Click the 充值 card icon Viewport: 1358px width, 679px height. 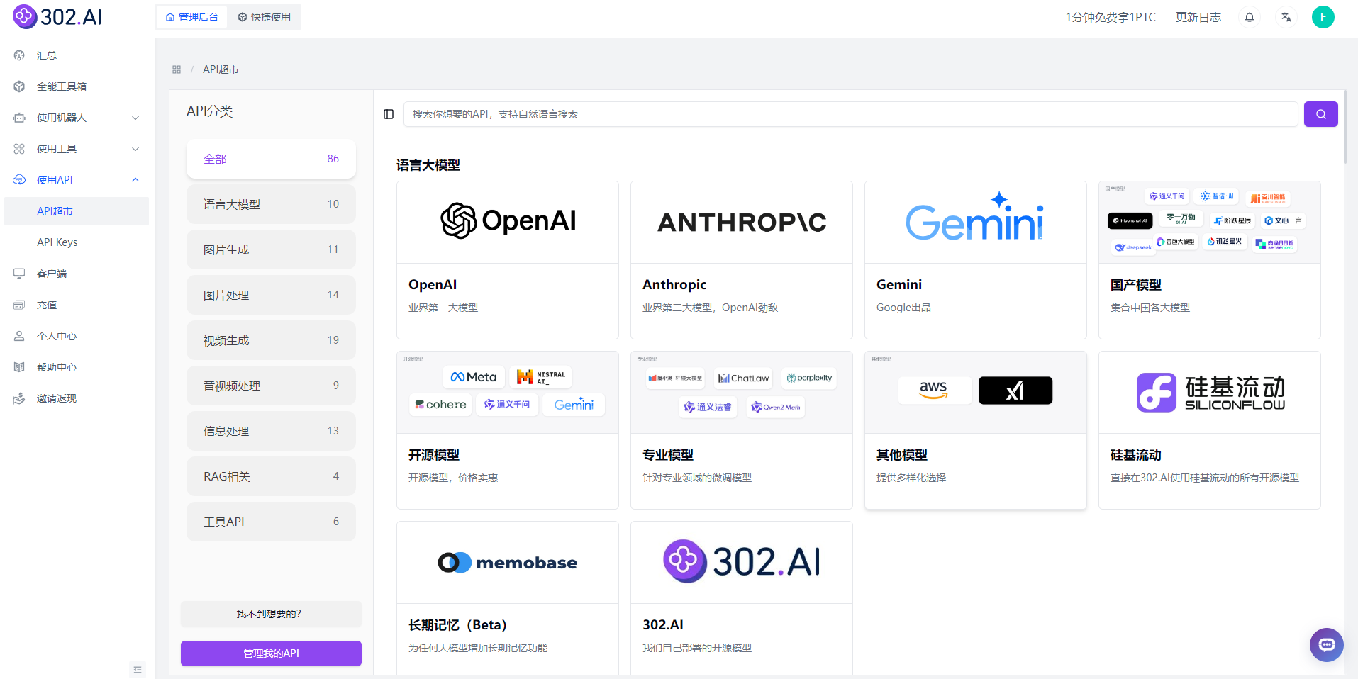pyautogui.click(x=19, y=305)
